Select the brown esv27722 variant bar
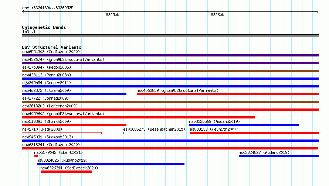 (170, 102)
